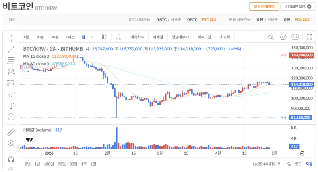Image resolution: width=318 pixels, height=172 pixels.
Task: Toggle percent scale mode
Action: point(289,164)
